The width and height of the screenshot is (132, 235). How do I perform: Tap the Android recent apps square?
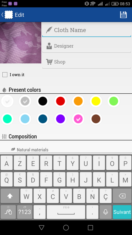90,227
